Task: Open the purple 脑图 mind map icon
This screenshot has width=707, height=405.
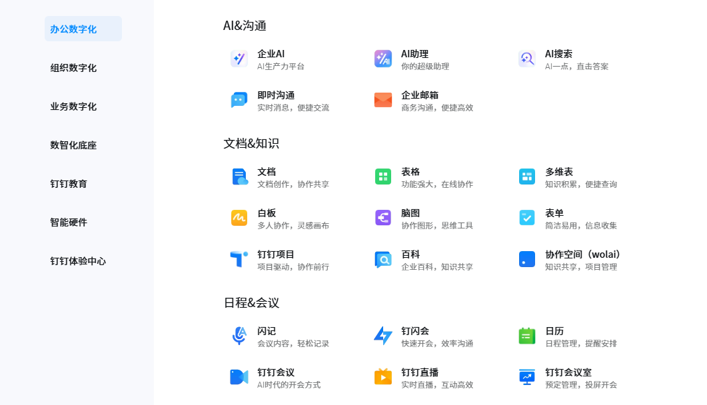Action: 382,218
